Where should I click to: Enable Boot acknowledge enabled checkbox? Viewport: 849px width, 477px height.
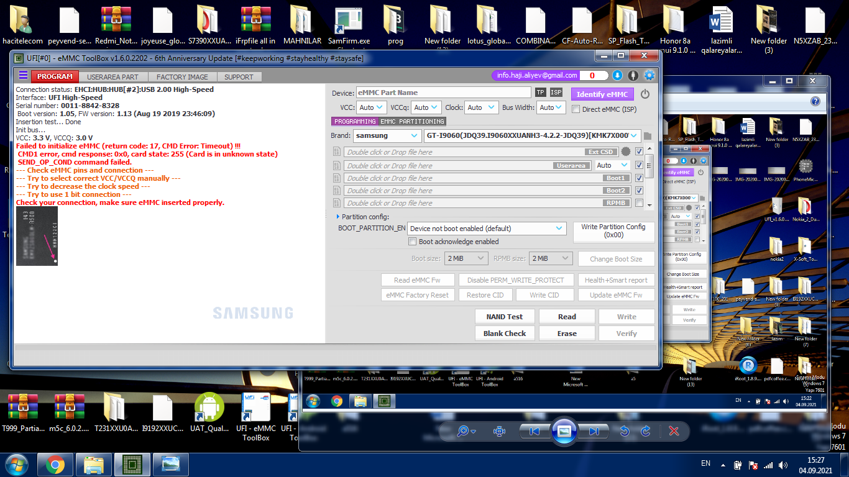412,242
